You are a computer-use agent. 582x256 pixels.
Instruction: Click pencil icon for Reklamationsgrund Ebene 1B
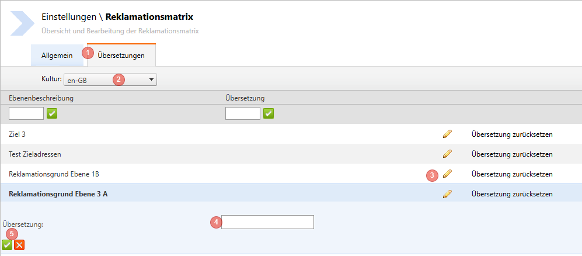tap(448, 174)
